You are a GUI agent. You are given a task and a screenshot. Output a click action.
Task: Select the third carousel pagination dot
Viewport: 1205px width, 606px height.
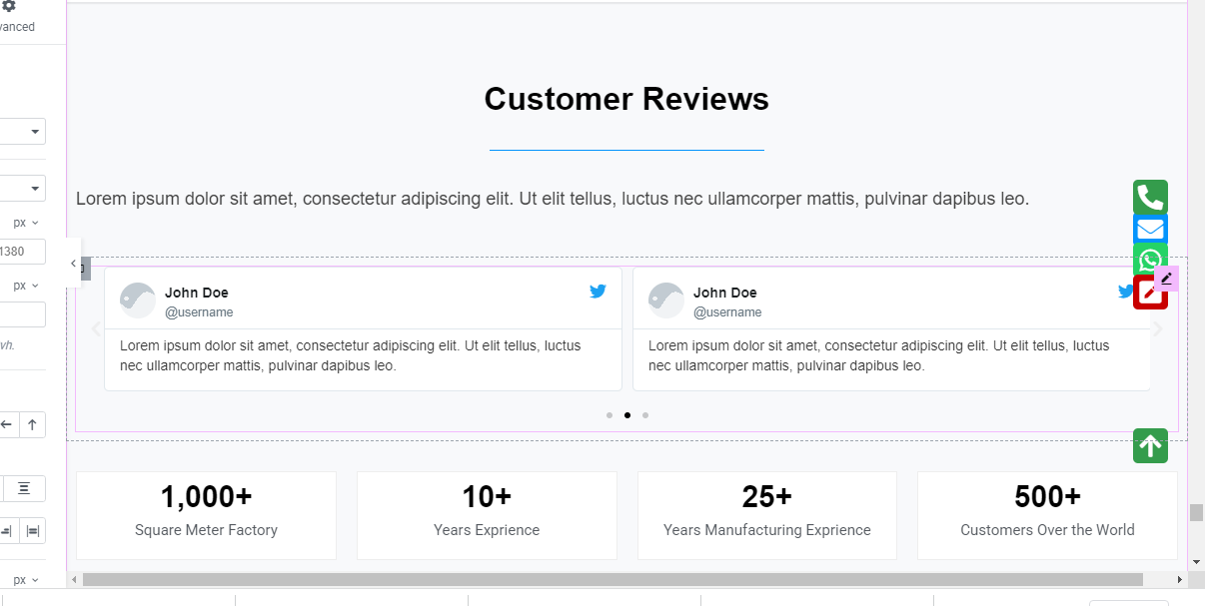tap(645, 415)
